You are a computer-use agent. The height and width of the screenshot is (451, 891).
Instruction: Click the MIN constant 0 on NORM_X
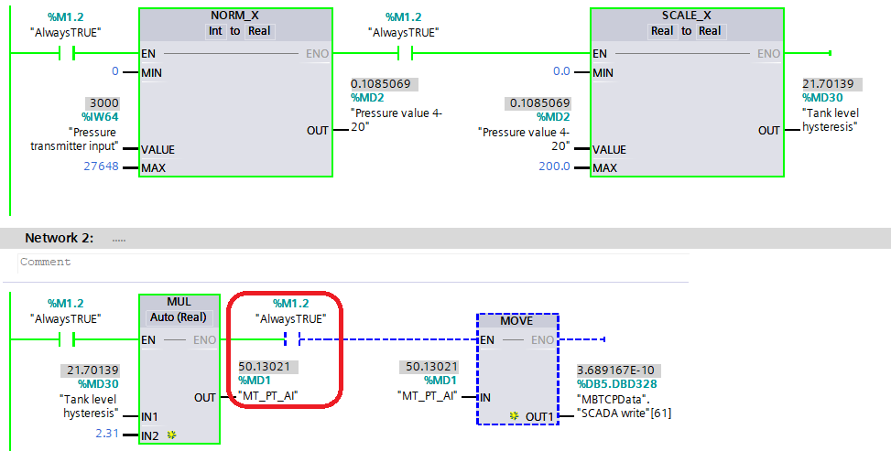[115, 71]
